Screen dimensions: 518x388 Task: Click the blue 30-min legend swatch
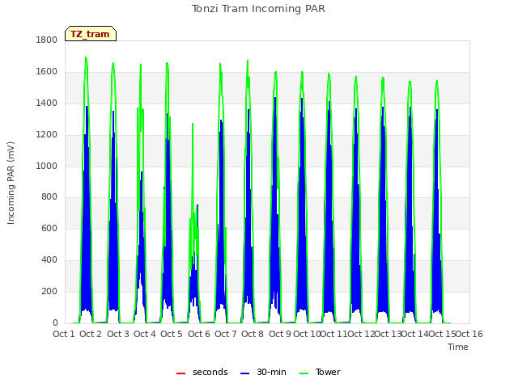(x=244, y=373)
